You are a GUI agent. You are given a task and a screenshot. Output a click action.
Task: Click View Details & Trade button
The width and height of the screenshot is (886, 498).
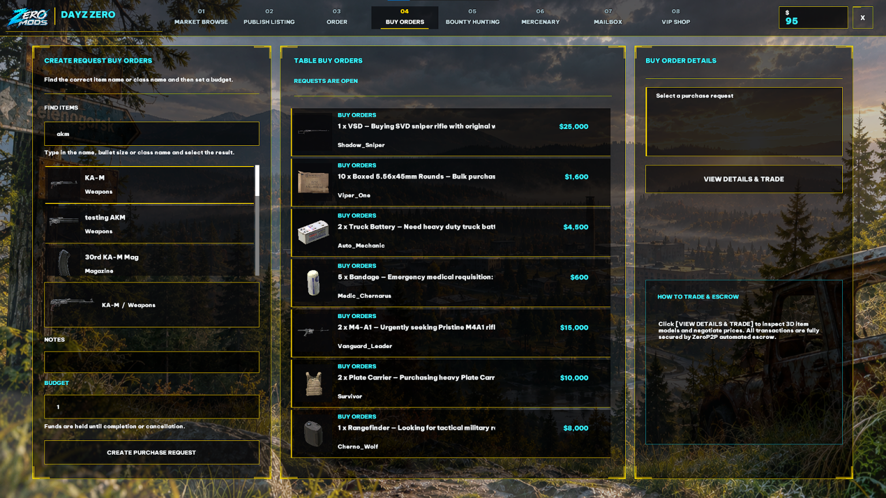click(x=744, y=179)
